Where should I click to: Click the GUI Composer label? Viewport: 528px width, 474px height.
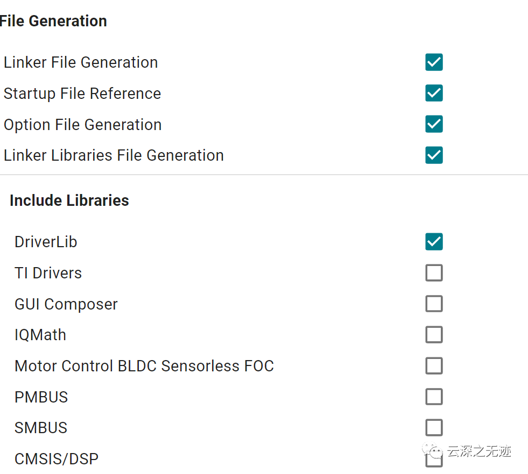[x=66, y=304]
